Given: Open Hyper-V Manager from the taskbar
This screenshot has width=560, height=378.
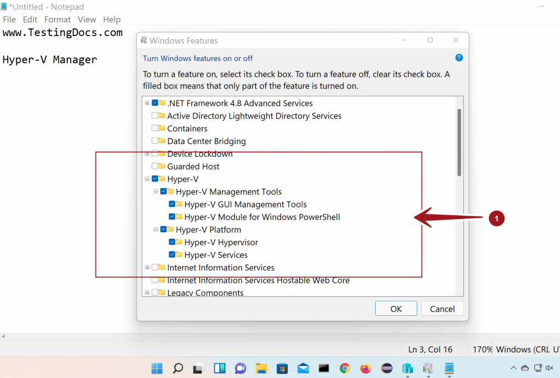Looking at the screenshot, I should point(407,368).
